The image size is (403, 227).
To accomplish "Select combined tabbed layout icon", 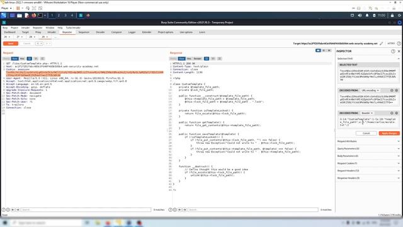I will 329,50.
